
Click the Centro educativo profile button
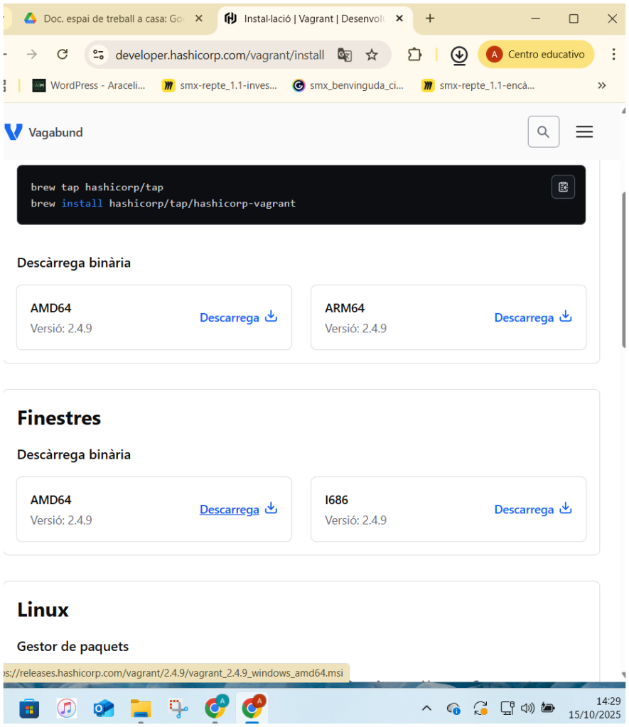pos(537,55)
